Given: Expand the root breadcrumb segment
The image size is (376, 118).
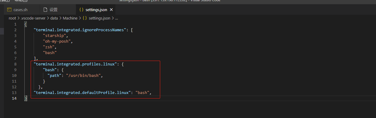Looking at the screenshot, I should [12, 18].
